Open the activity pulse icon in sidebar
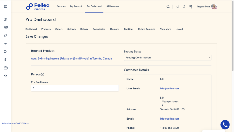 [5, 43]
